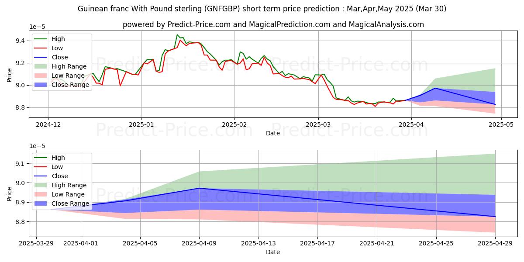Click the 2025-03 tick on top chart axis

coord(318,125)
